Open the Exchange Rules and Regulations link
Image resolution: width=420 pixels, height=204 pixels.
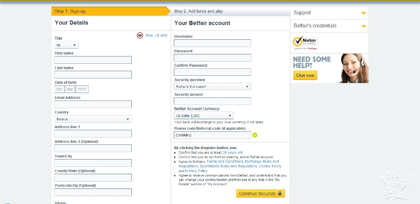click(x=229, y=164)
